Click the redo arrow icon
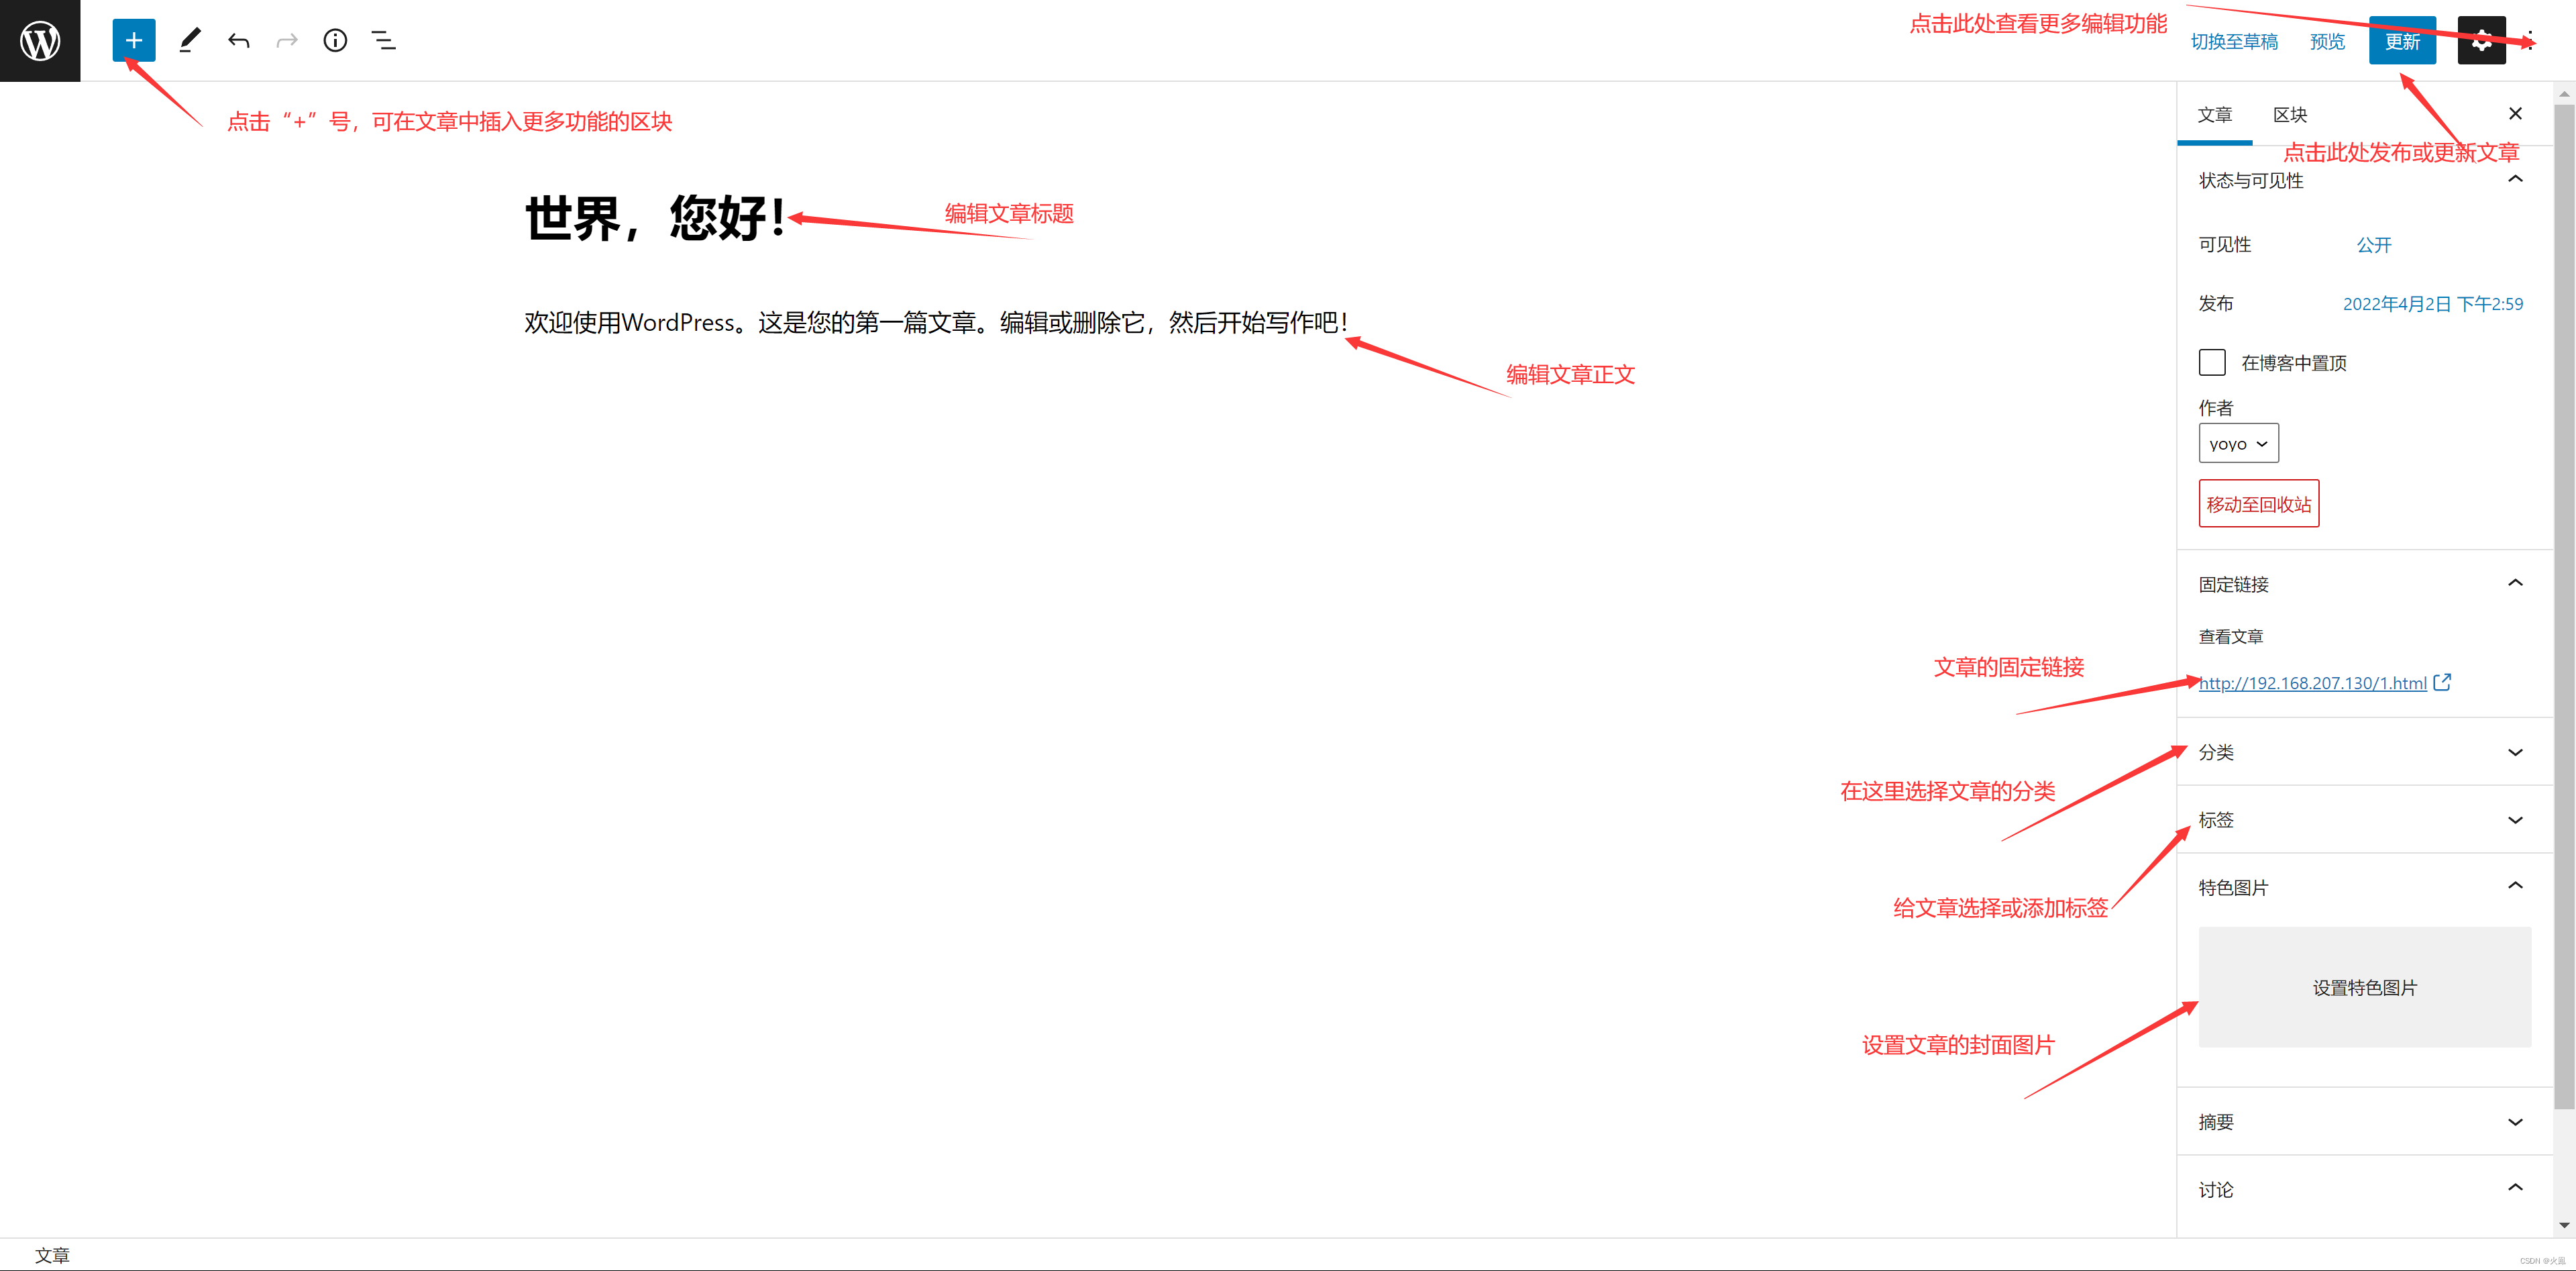This screenshot has height=1271, width=2576. (x=287, y=40)
